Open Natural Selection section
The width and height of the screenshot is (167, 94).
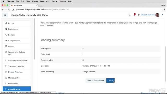17,72
